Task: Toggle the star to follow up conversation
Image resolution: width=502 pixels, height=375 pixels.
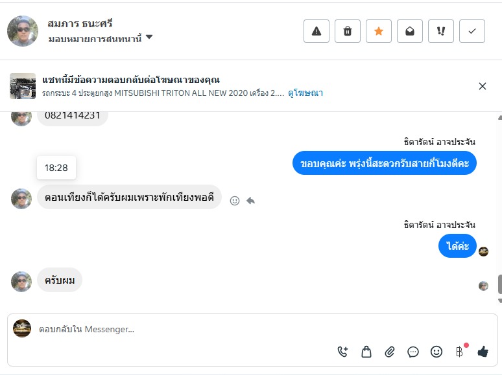Action: (379, 31)
